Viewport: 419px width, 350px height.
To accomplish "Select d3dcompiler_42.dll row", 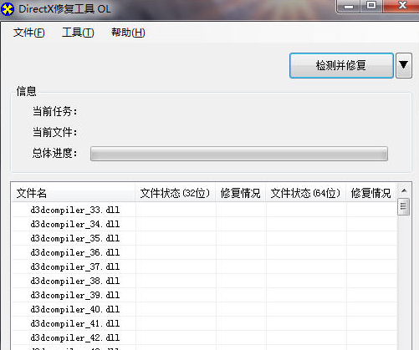I will [204, 337].
